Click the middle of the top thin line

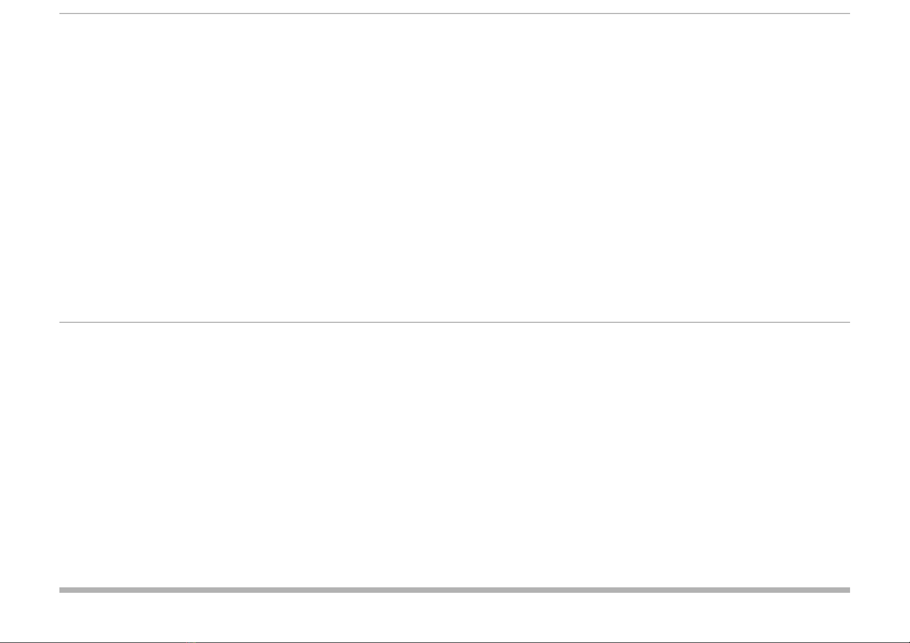[x=454, y=13]
